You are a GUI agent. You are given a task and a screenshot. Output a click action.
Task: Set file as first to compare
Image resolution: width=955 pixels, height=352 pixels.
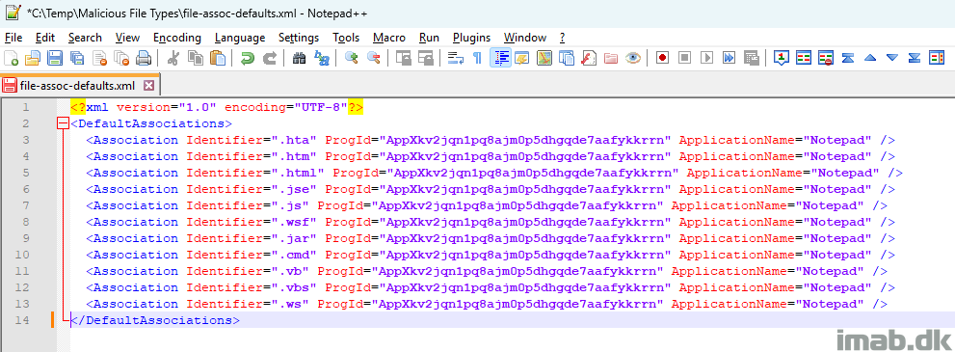coord(782,58)
